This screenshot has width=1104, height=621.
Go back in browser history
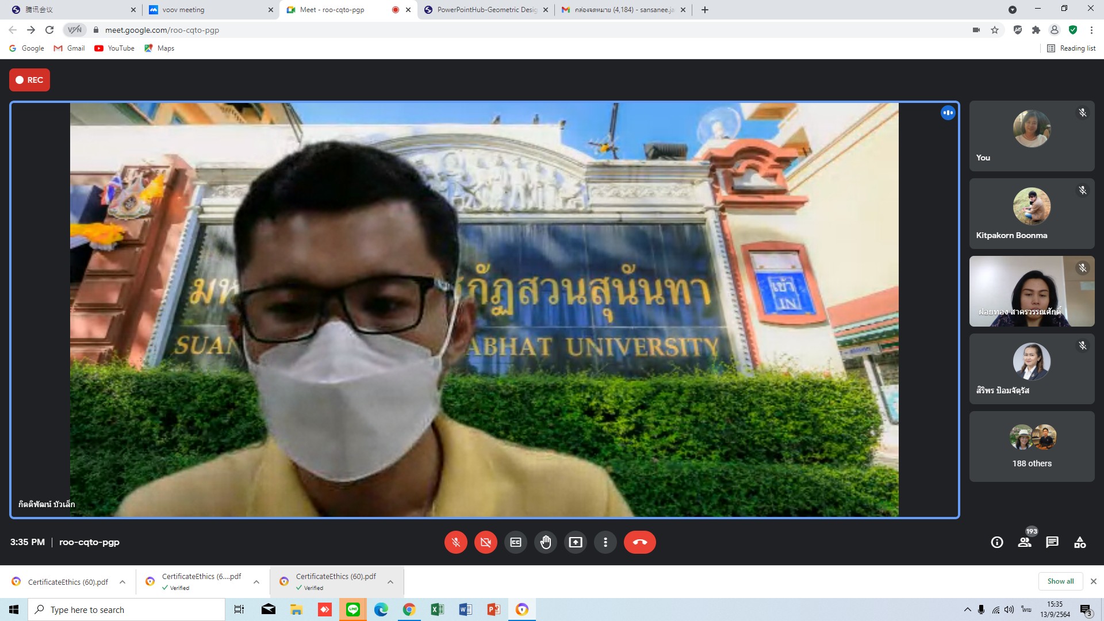pyautogui.click(x=13, y=30)
